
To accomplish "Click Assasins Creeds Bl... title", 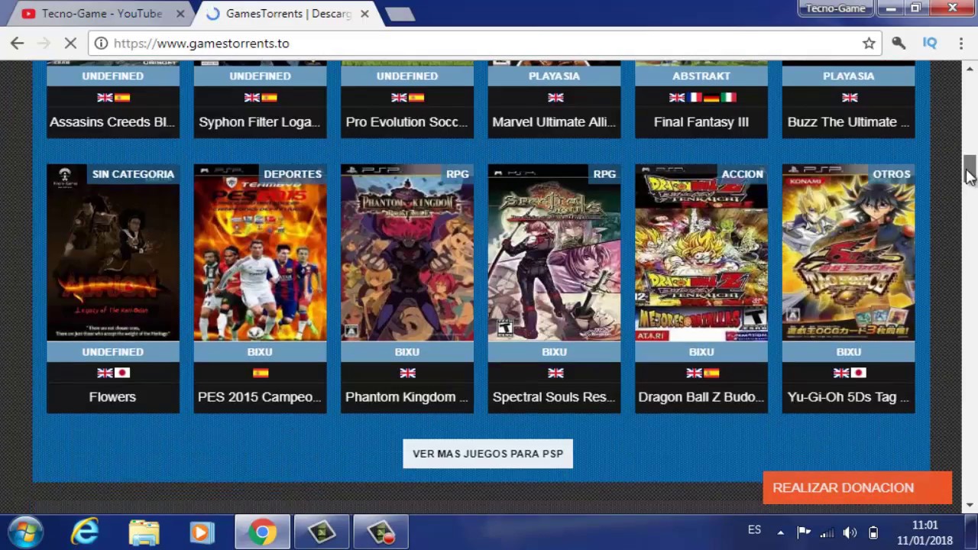I will pyautogui.click(x=112, y=121).
